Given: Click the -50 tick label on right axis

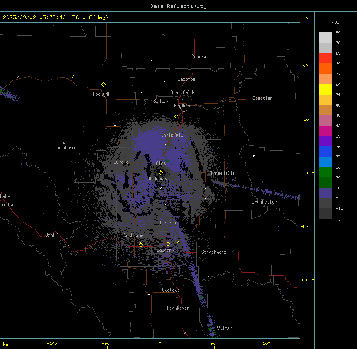Looking at the screenshot, I should coord(304,226).
